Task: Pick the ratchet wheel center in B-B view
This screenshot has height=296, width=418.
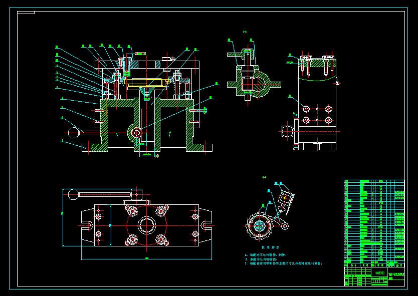Action: click(259, 226)
